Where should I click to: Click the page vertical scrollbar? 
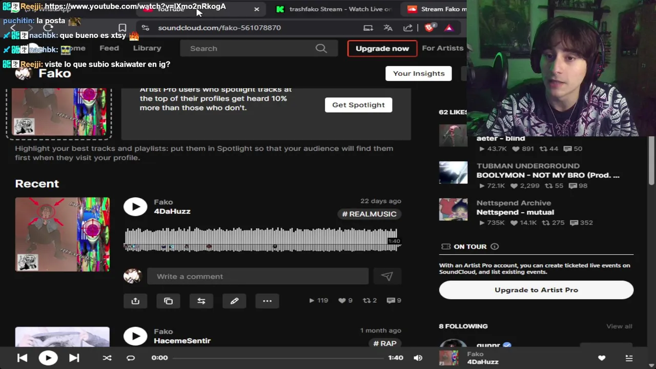point(651,160)
